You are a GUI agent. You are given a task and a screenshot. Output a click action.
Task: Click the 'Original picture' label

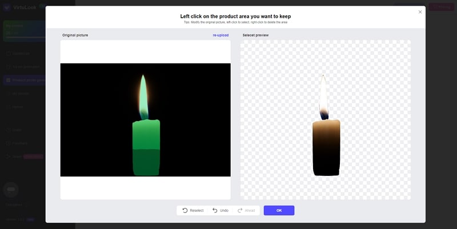pos(75,35)
